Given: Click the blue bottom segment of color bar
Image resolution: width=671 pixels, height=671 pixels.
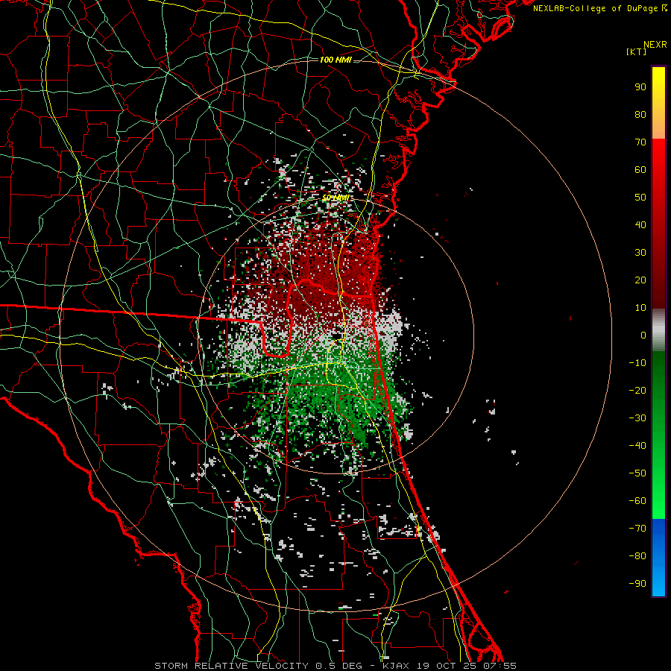Looking at the screenshot, I should pyautogui.click(x=658, y=558).
